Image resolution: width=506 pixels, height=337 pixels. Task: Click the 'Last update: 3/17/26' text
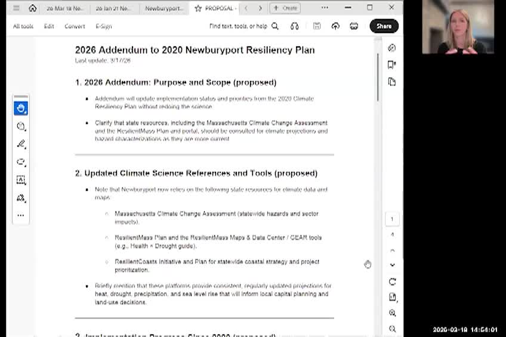(103, 60)
